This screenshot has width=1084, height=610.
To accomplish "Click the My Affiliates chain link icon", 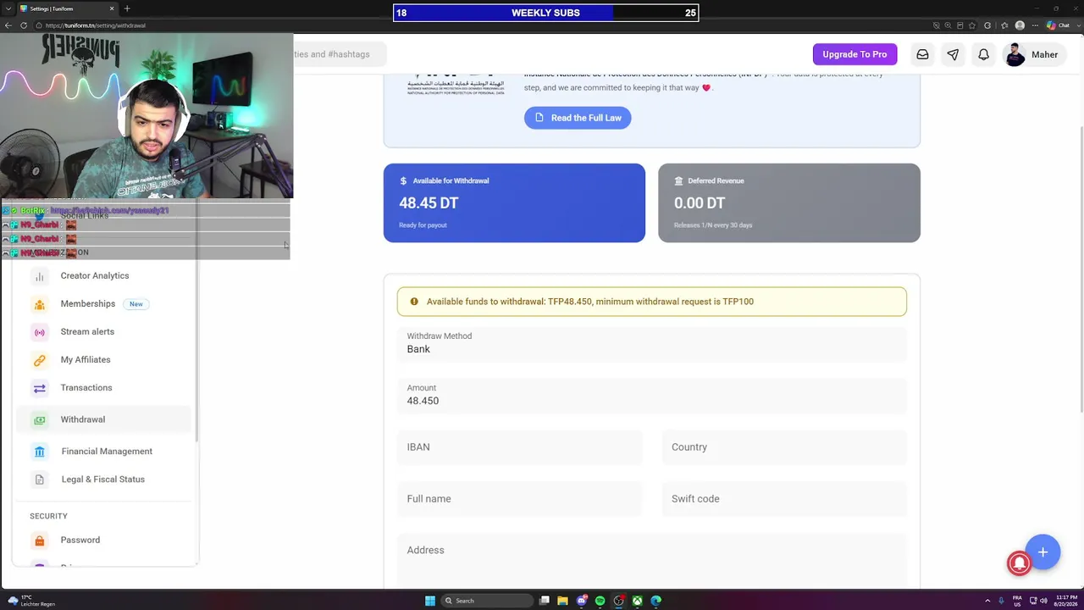I will 39,360.
